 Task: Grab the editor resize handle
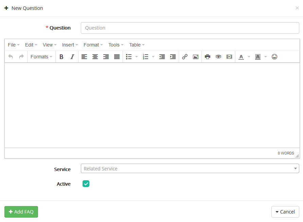coord(297,156)
